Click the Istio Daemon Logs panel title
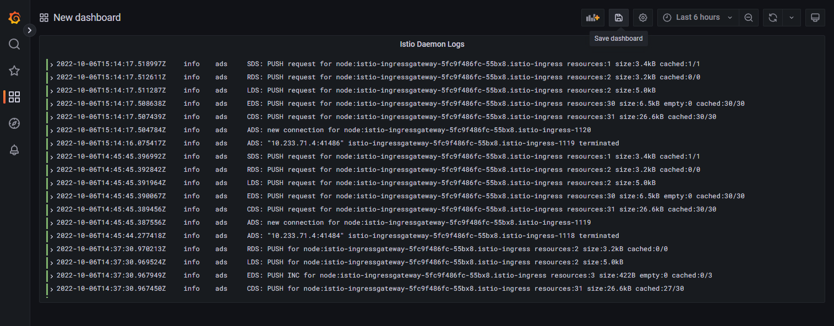This screenshot has height=326, width=834. (x=432, y=44)
